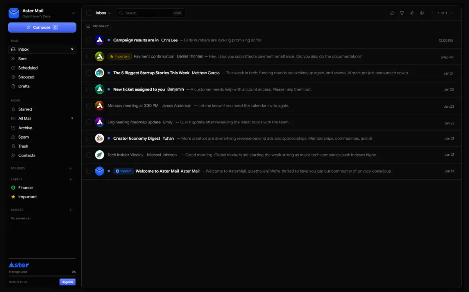Click avatar of Michael Johnson email
469x292 pixels.
(x=100, y=155)
